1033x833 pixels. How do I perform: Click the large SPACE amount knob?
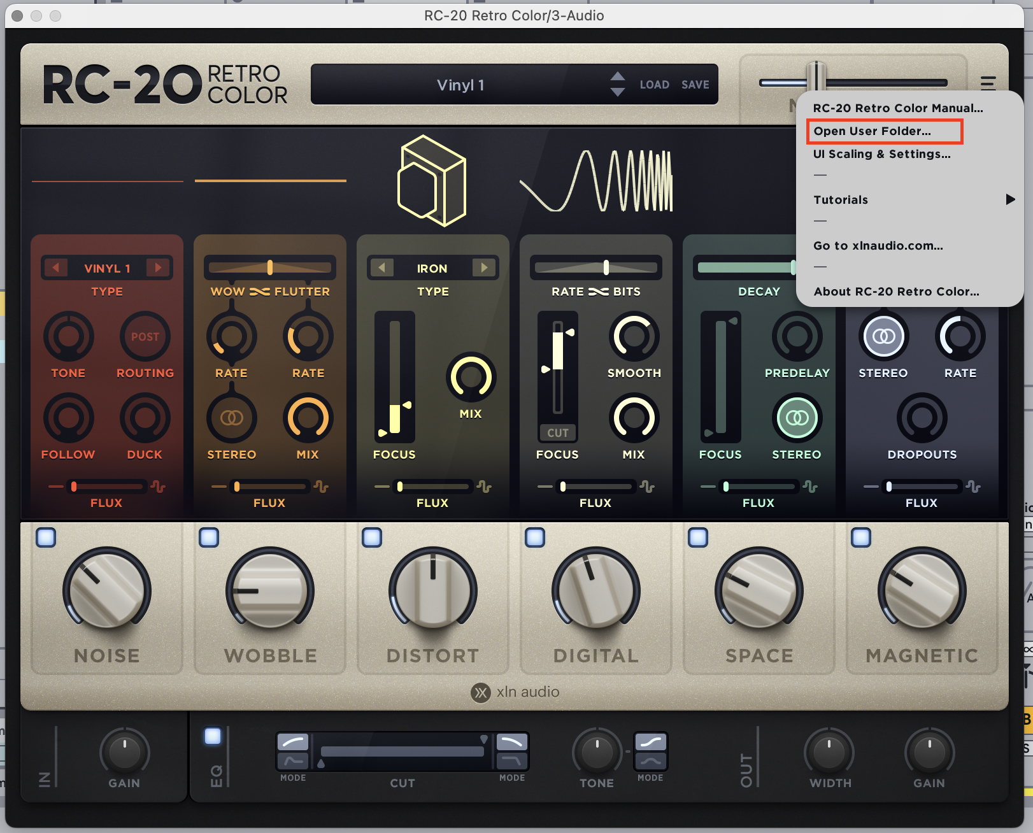pyautogui.click(x=759, y=591)
